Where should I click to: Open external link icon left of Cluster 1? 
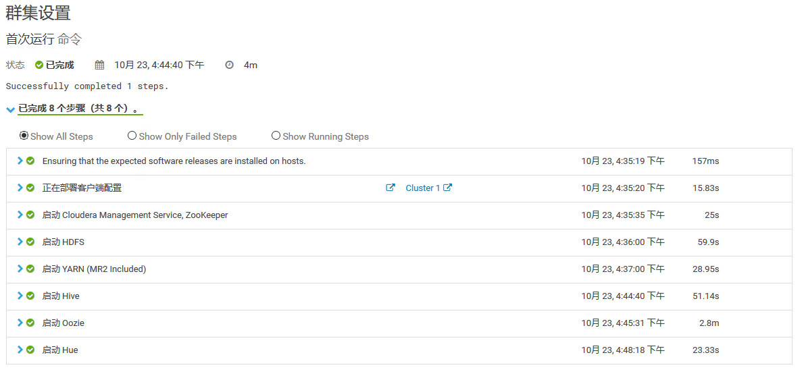[x=390, y=188]
